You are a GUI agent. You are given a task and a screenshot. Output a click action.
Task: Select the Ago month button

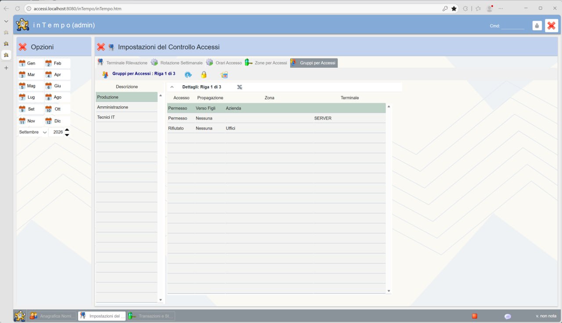click(57, 97)
